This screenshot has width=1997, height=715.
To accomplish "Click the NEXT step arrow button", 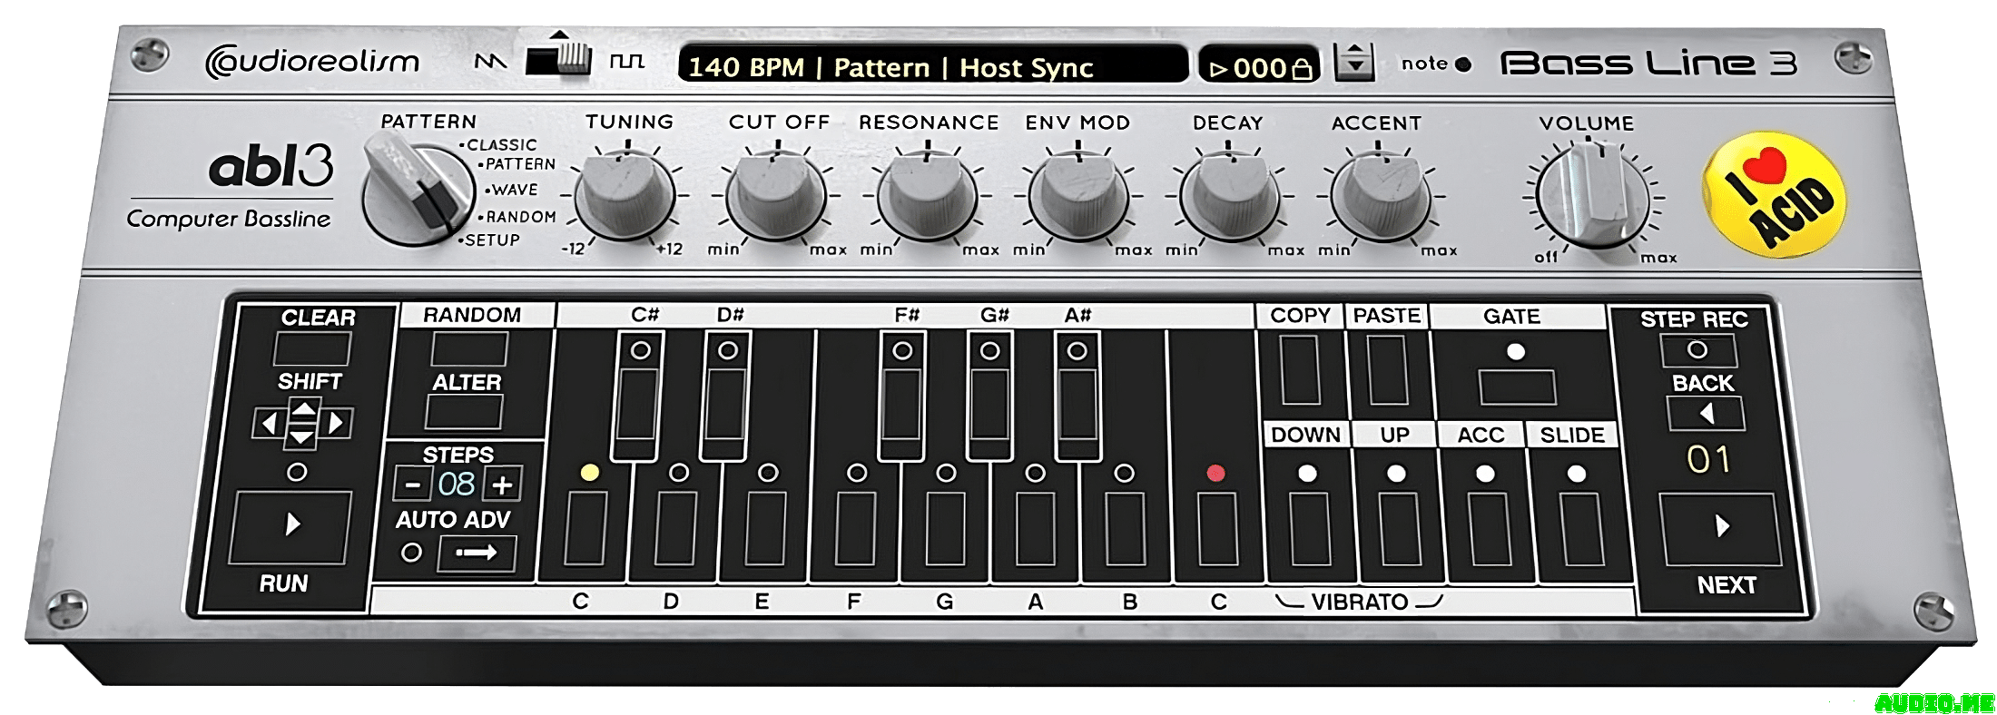I will coord(1721,528).
